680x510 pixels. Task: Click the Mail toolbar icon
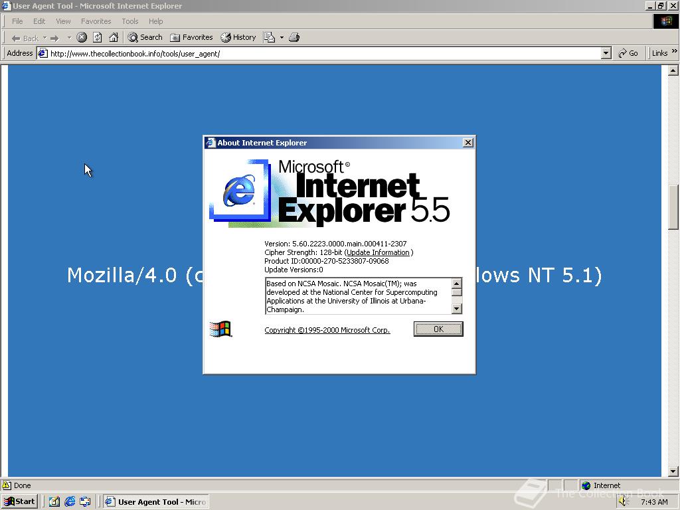270,37
